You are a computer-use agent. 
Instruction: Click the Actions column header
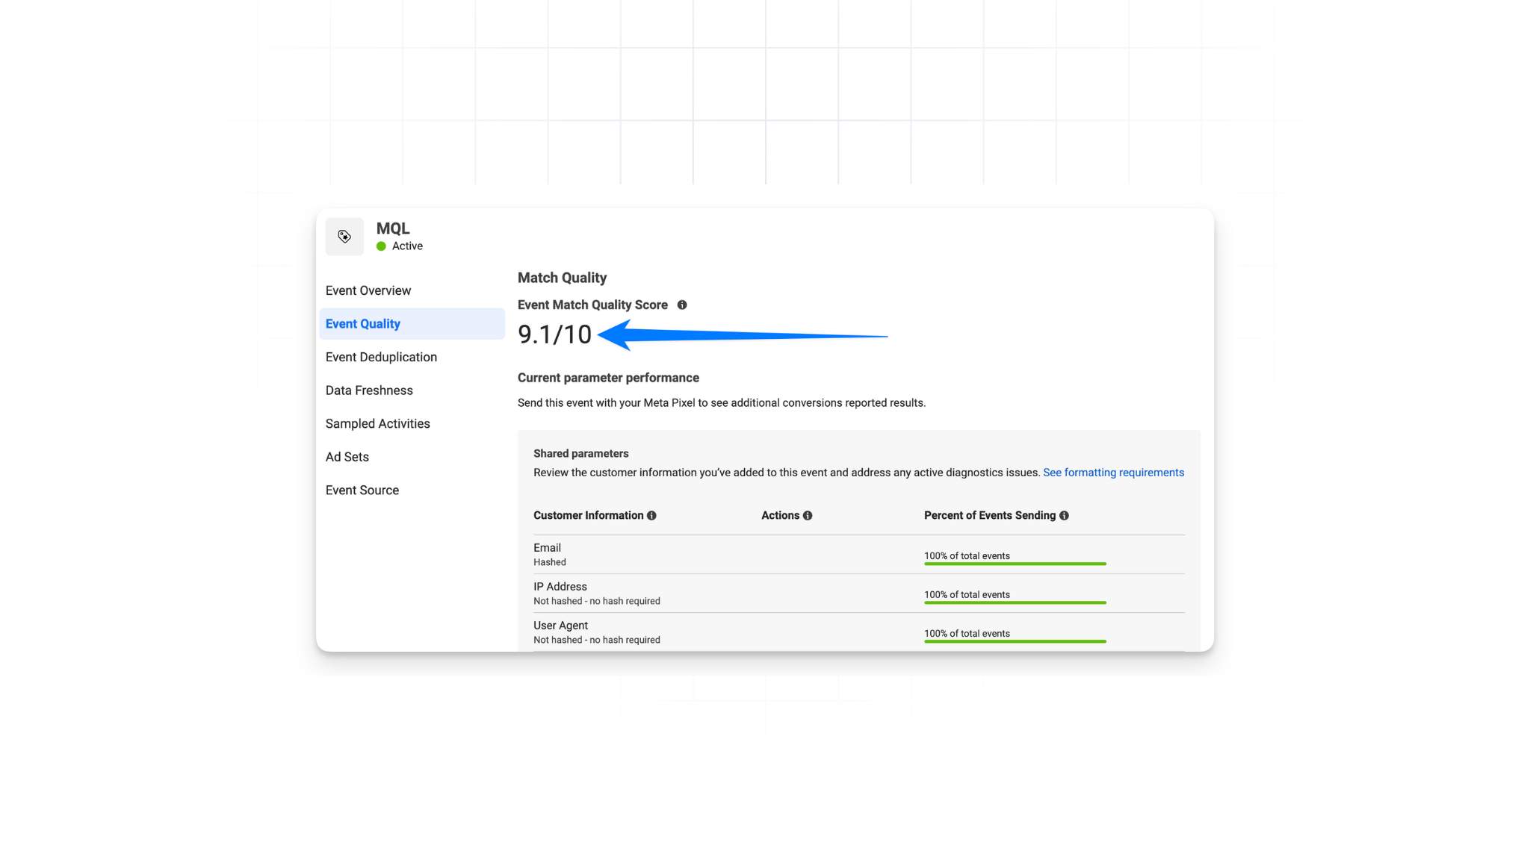click(780, 516)
